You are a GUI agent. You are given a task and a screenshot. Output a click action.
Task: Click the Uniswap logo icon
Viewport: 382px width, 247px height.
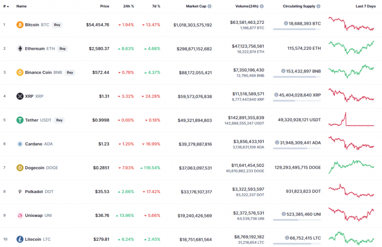tap(20, 215)
